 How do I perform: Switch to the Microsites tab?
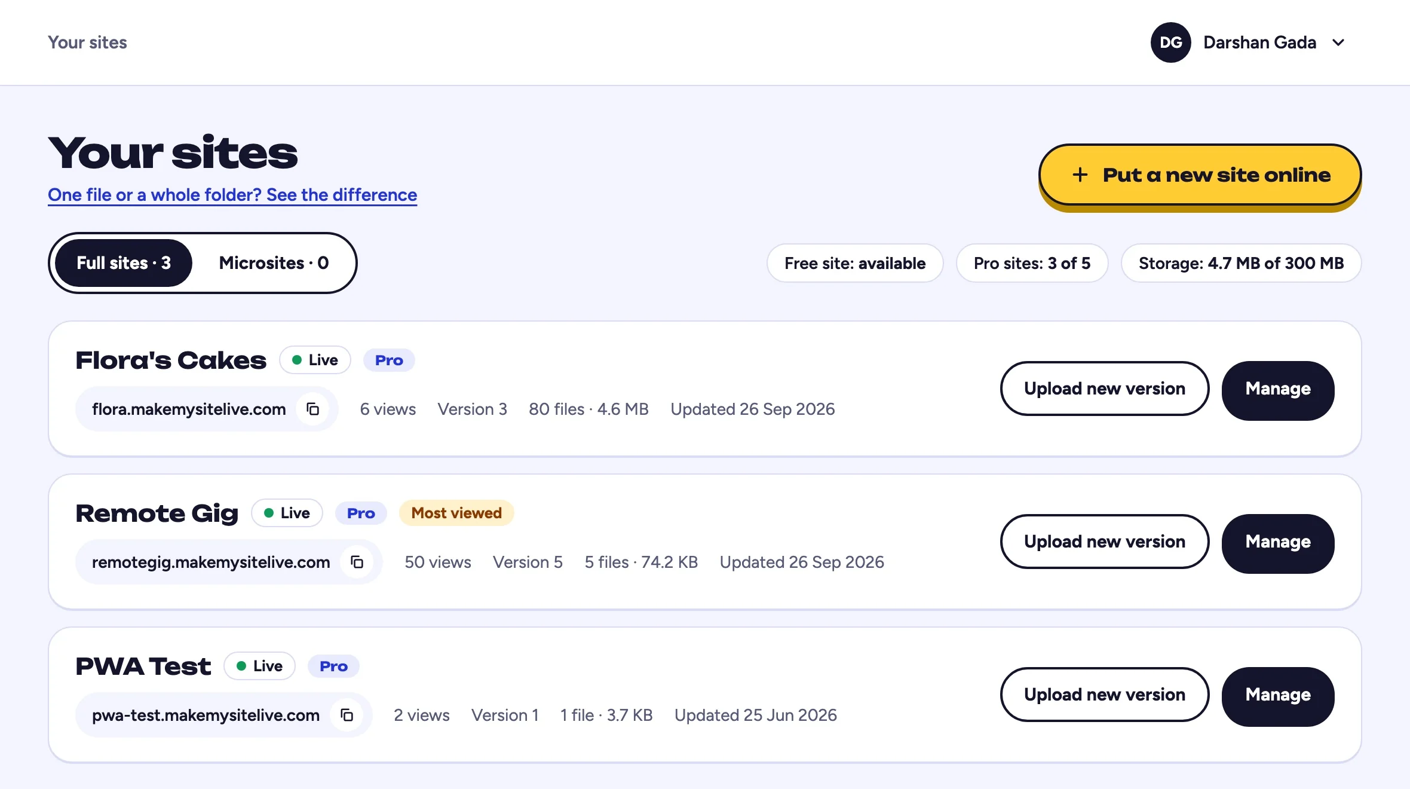click(274, 263)
